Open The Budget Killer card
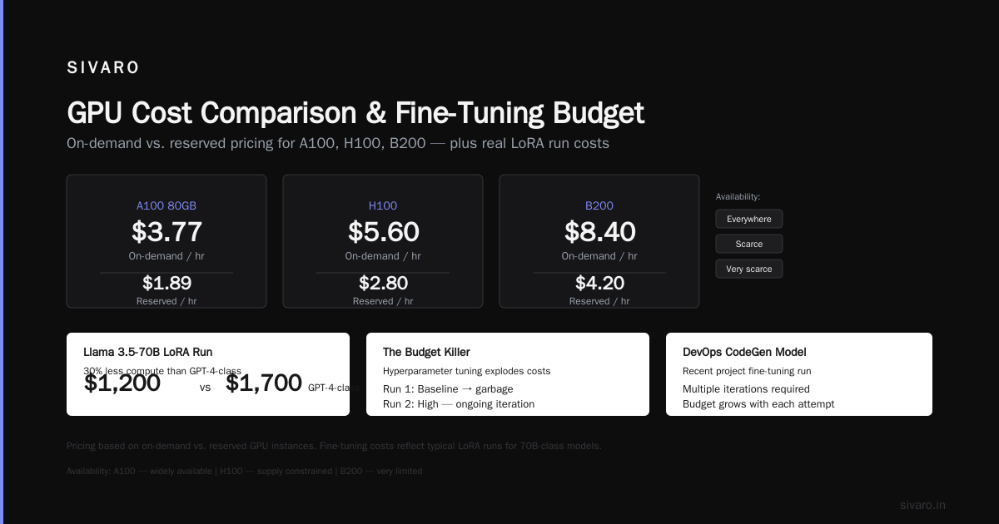999x524 pixels. (x=508, y=374)
